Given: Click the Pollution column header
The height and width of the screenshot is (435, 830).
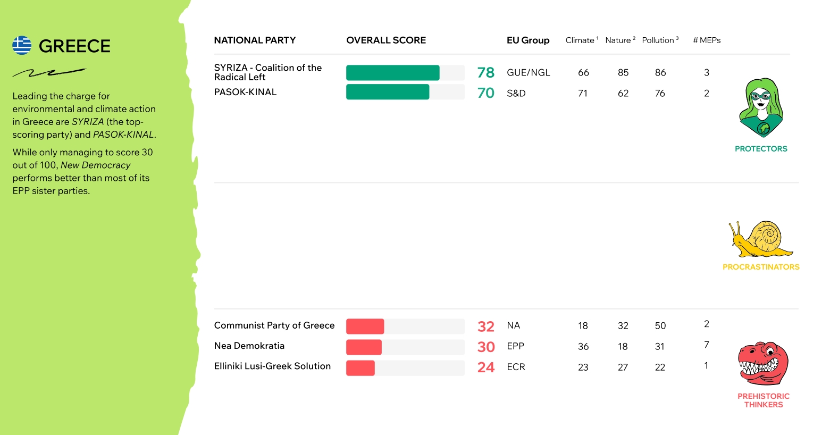Looking at the screenshot, I should (660, 40).
